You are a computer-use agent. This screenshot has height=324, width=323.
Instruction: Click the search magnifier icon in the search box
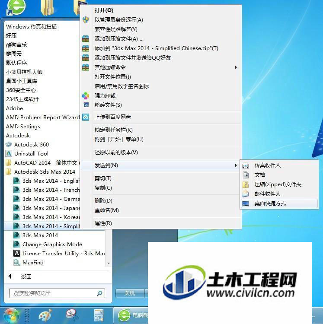(100, 293)
